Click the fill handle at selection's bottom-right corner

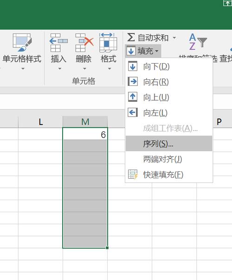[x=107, y=247]
